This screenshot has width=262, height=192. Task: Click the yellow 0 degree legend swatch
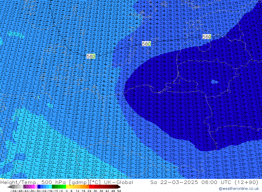(68, 187)
